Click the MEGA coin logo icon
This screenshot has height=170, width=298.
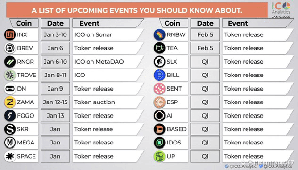click(10, 143)
